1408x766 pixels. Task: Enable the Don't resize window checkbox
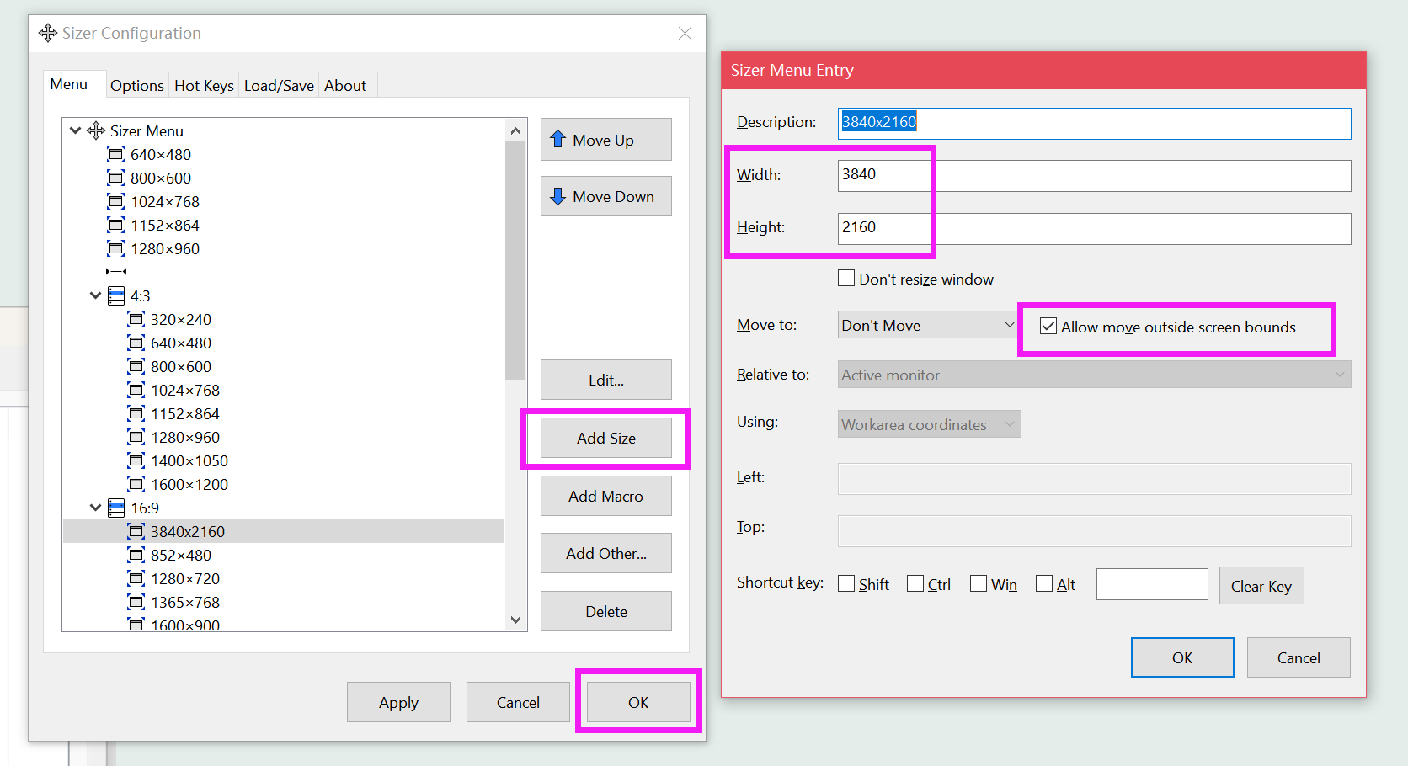846,279
